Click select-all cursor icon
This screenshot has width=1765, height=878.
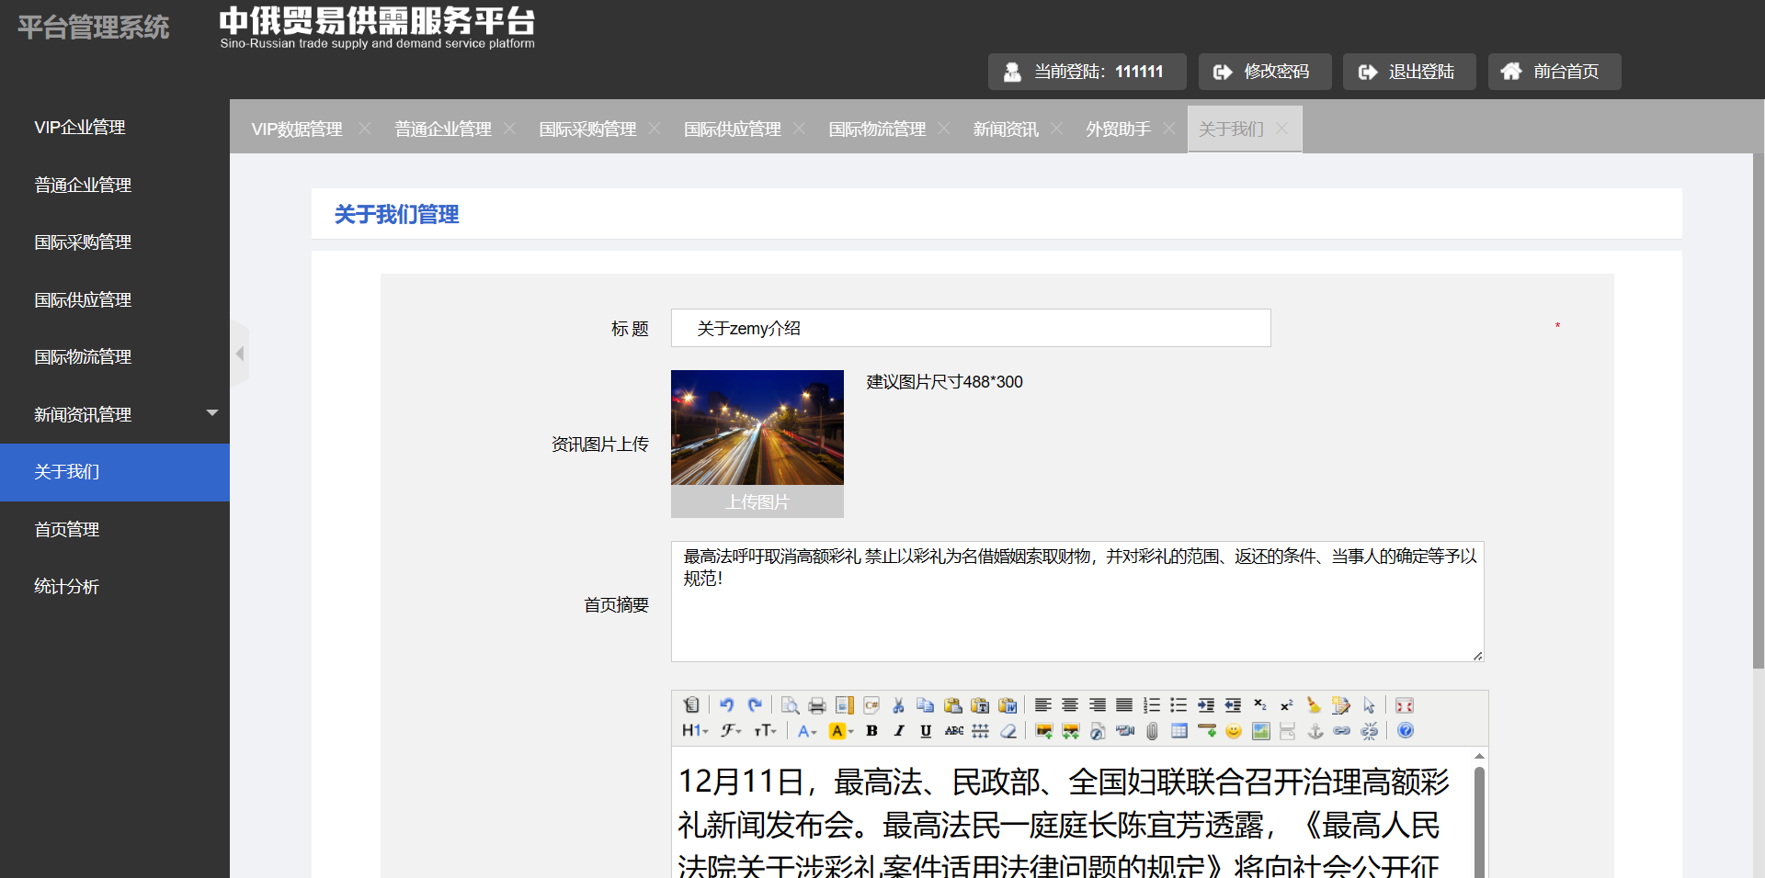pyautogui.click(x=1369, y=705)
